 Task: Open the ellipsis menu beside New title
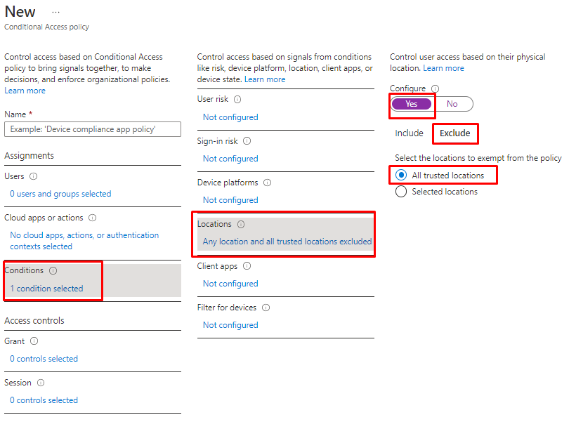click(55, 13)
